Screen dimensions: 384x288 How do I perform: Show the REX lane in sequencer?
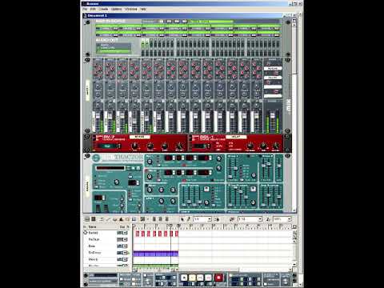pos(108,219)
